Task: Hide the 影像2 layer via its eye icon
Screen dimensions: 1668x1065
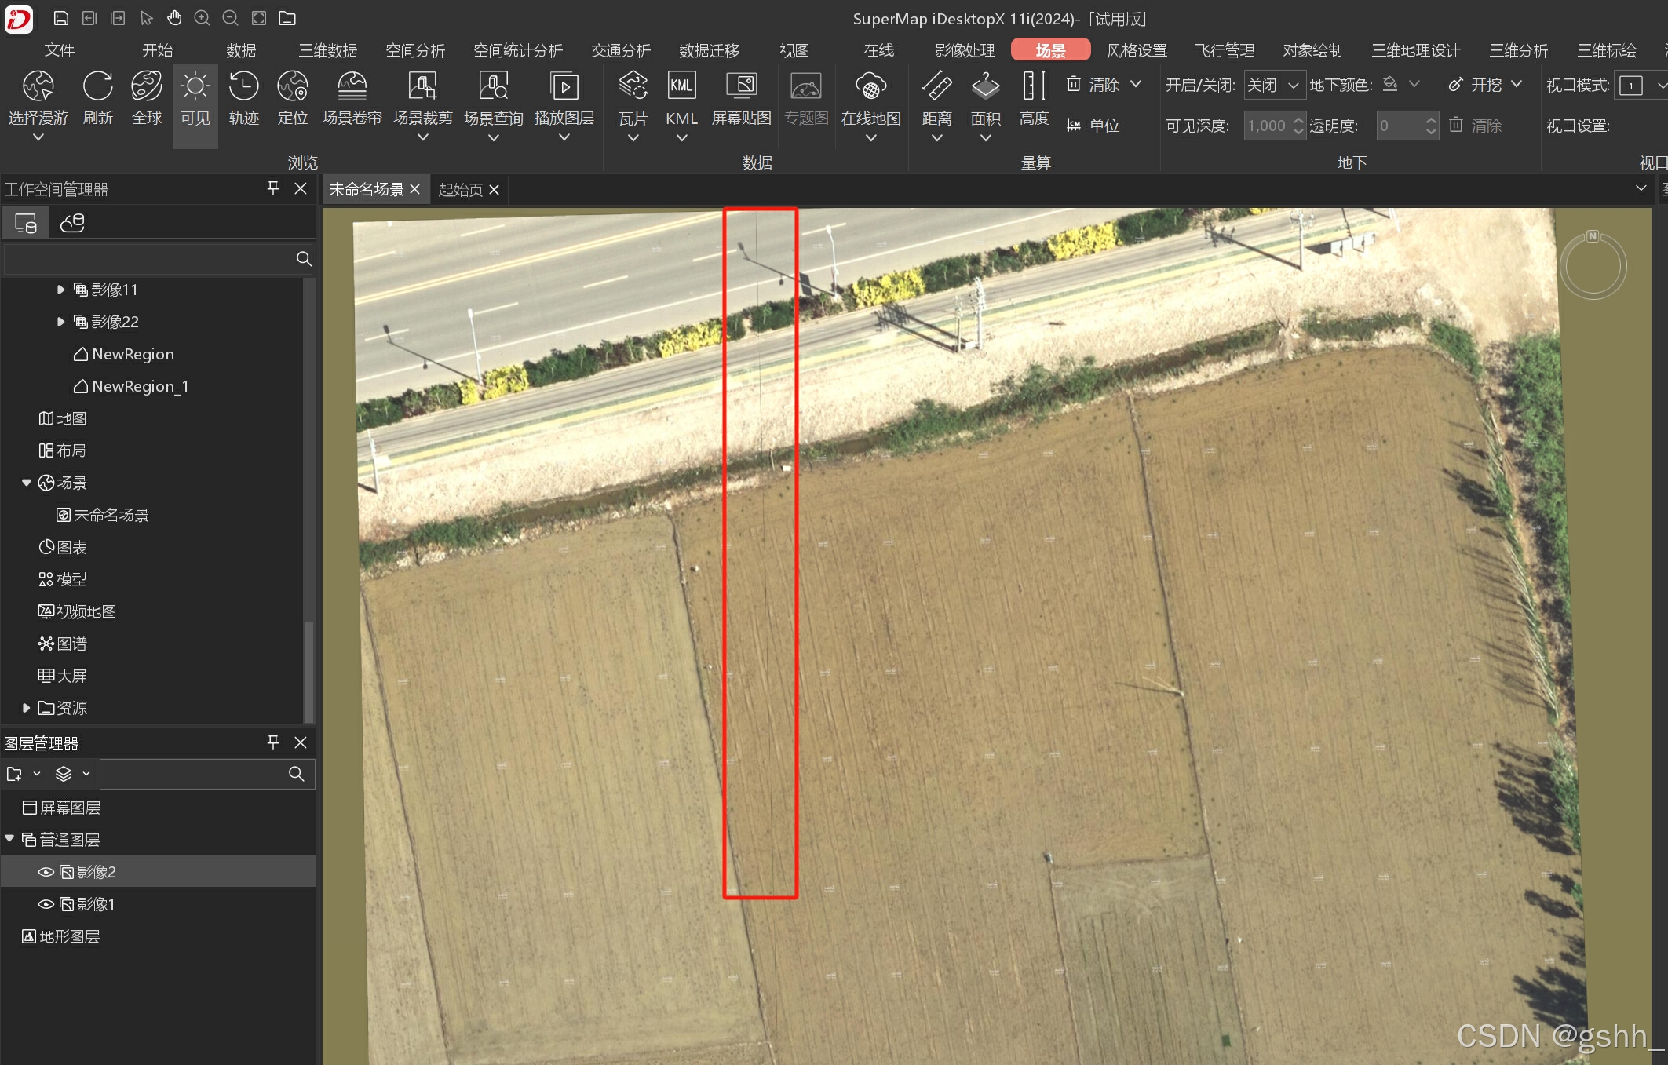Action: [46, 872]
